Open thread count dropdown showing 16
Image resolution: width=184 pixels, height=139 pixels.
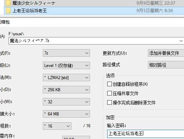pyautogui.click(x=57, y=126)
